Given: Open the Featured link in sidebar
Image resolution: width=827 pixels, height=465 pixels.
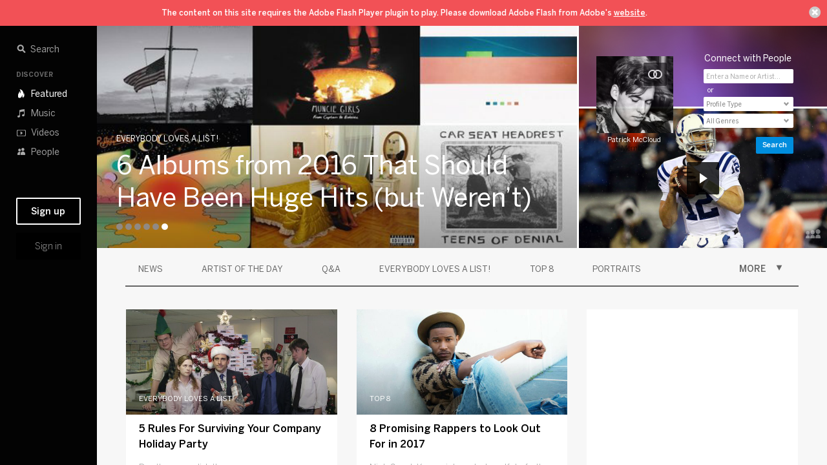Looking at the screenshot, I should (x=49, y=94).
